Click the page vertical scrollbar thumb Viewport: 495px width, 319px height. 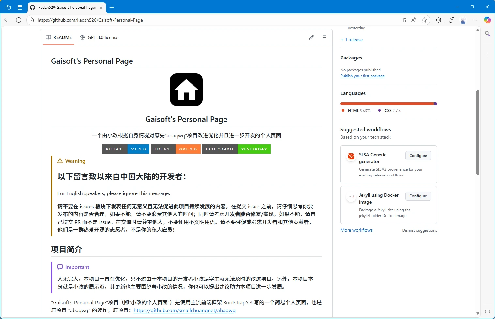click(x=478, y=132)
